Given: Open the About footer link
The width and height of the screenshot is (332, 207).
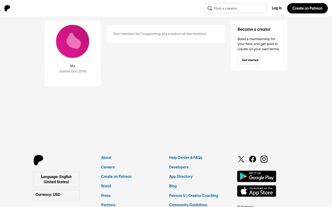Looking at the screenshot, I should (106, 158).
